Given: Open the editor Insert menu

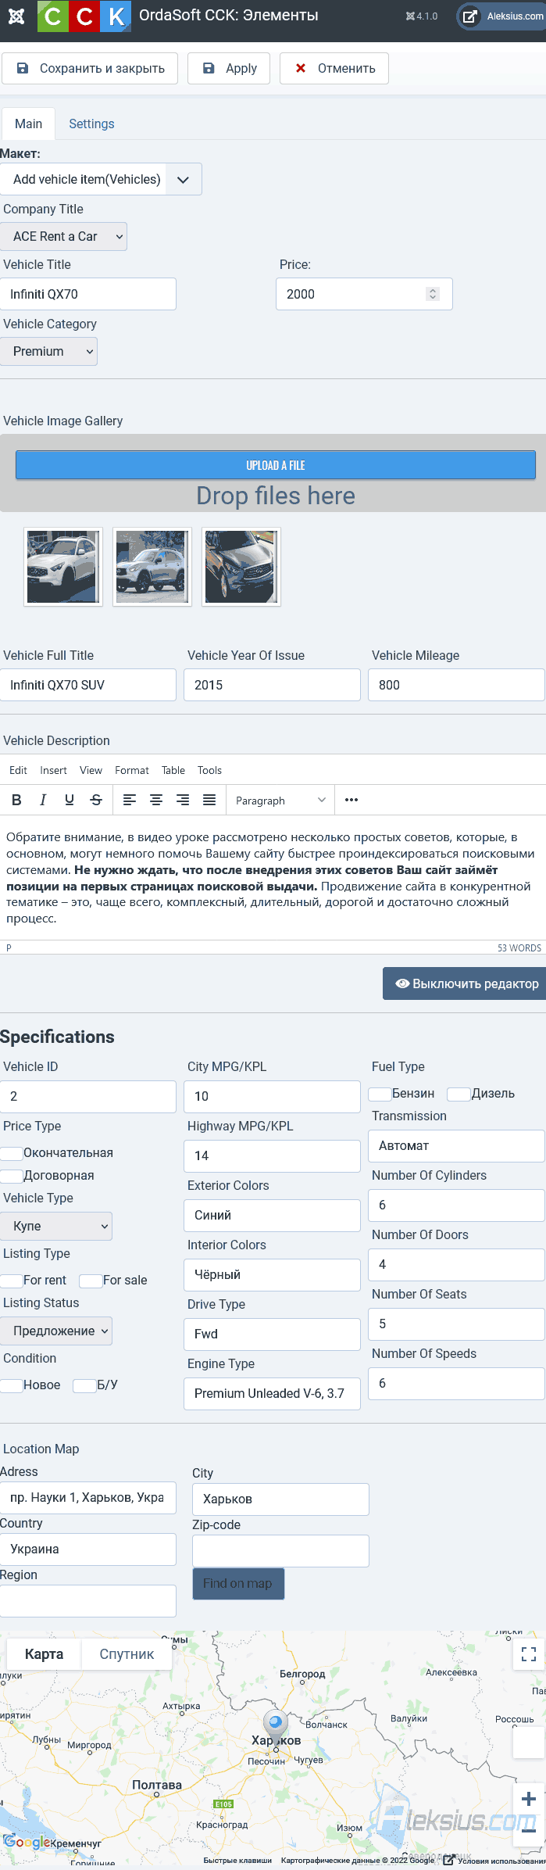Looking at the screenshot, I should pos(53,770).
